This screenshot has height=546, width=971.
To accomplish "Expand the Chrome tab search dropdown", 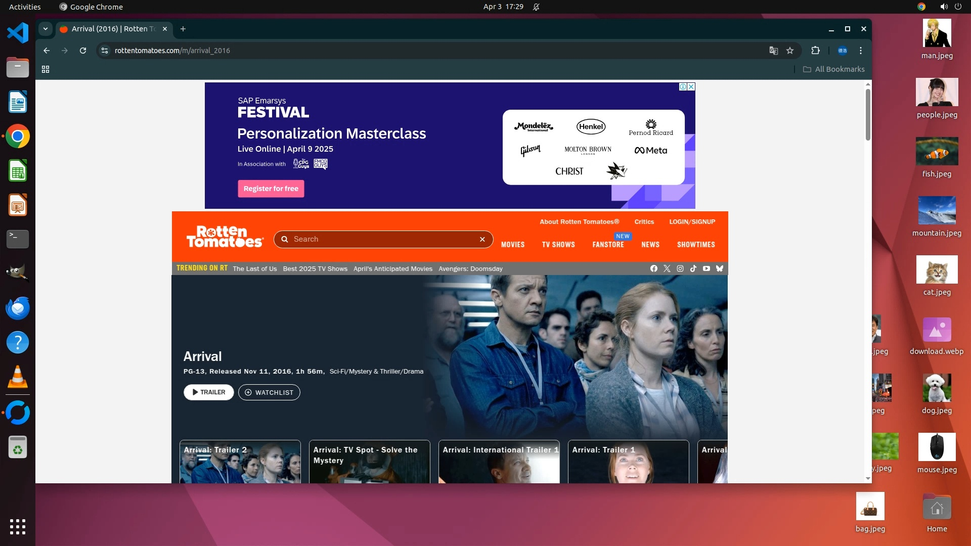I will point(46,29).
